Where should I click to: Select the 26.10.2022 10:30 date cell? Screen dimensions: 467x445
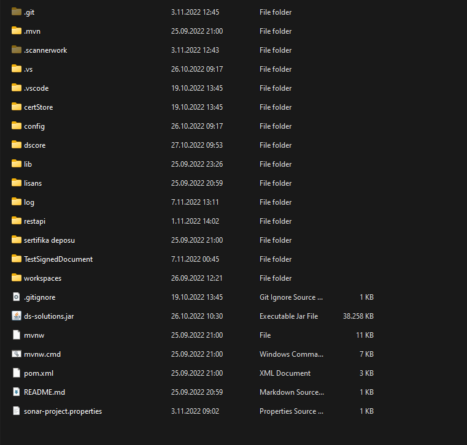[197, 316]
